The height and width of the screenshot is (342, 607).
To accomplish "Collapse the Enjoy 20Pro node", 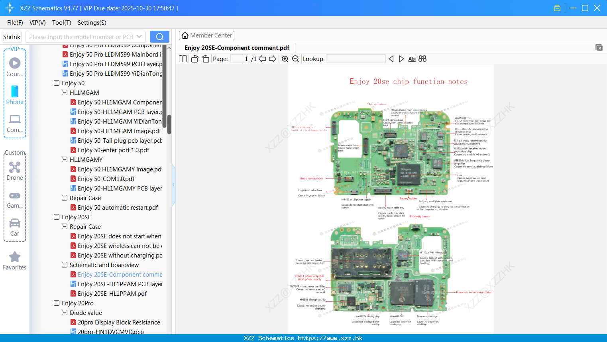I will 56,303.
